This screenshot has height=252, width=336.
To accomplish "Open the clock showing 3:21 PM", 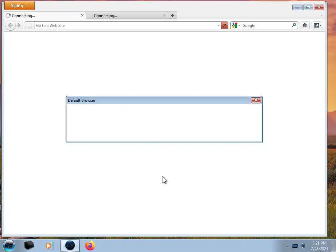I will (319, 246).
